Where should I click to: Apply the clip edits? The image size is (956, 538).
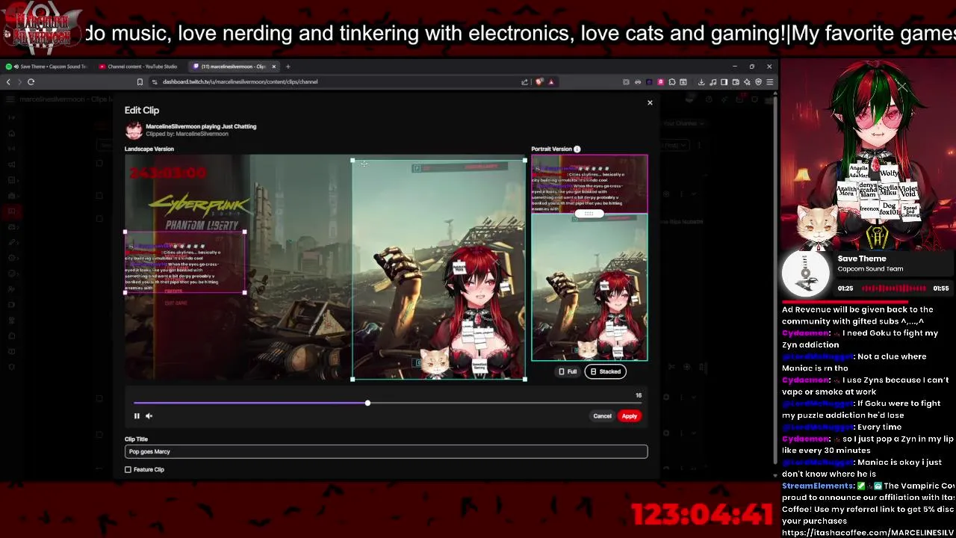[630, 416]
